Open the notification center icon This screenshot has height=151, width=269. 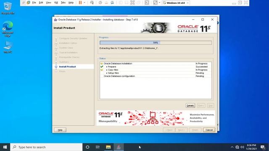263,147
